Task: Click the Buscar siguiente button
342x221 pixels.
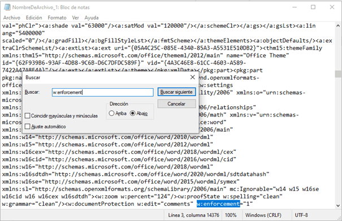Action: [x=176, y=92]
